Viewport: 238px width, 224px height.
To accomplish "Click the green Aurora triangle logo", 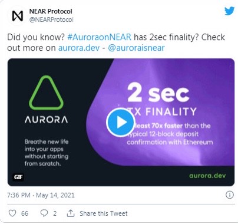I will coord(46,93).
